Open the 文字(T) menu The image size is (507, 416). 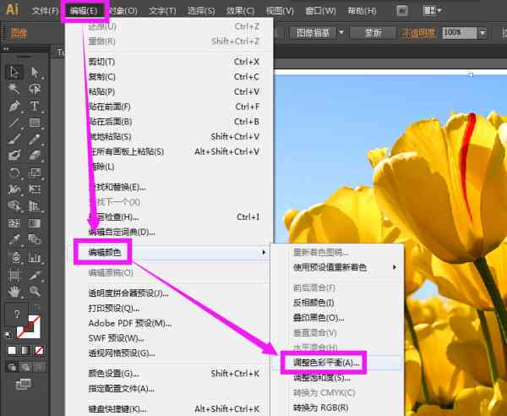click(162, 11)
